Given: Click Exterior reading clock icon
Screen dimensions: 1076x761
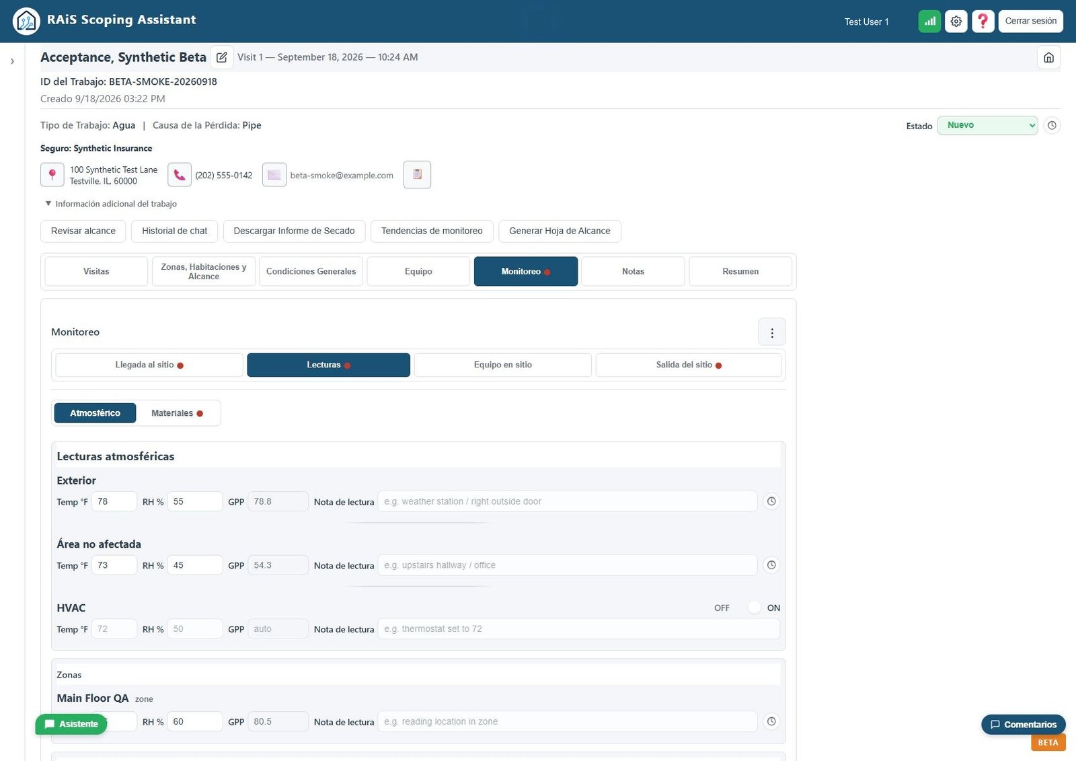Looking at the screenshot, I should 771,501.
